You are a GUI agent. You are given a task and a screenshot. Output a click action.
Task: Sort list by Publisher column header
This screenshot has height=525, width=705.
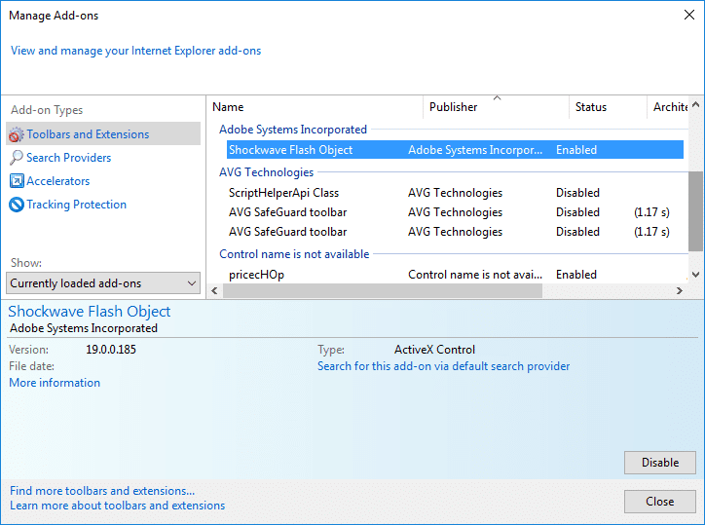[x=496, y=107]
